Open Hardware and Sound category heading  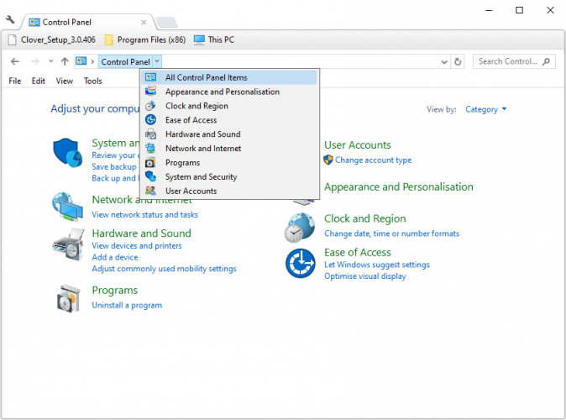point(141,234)
